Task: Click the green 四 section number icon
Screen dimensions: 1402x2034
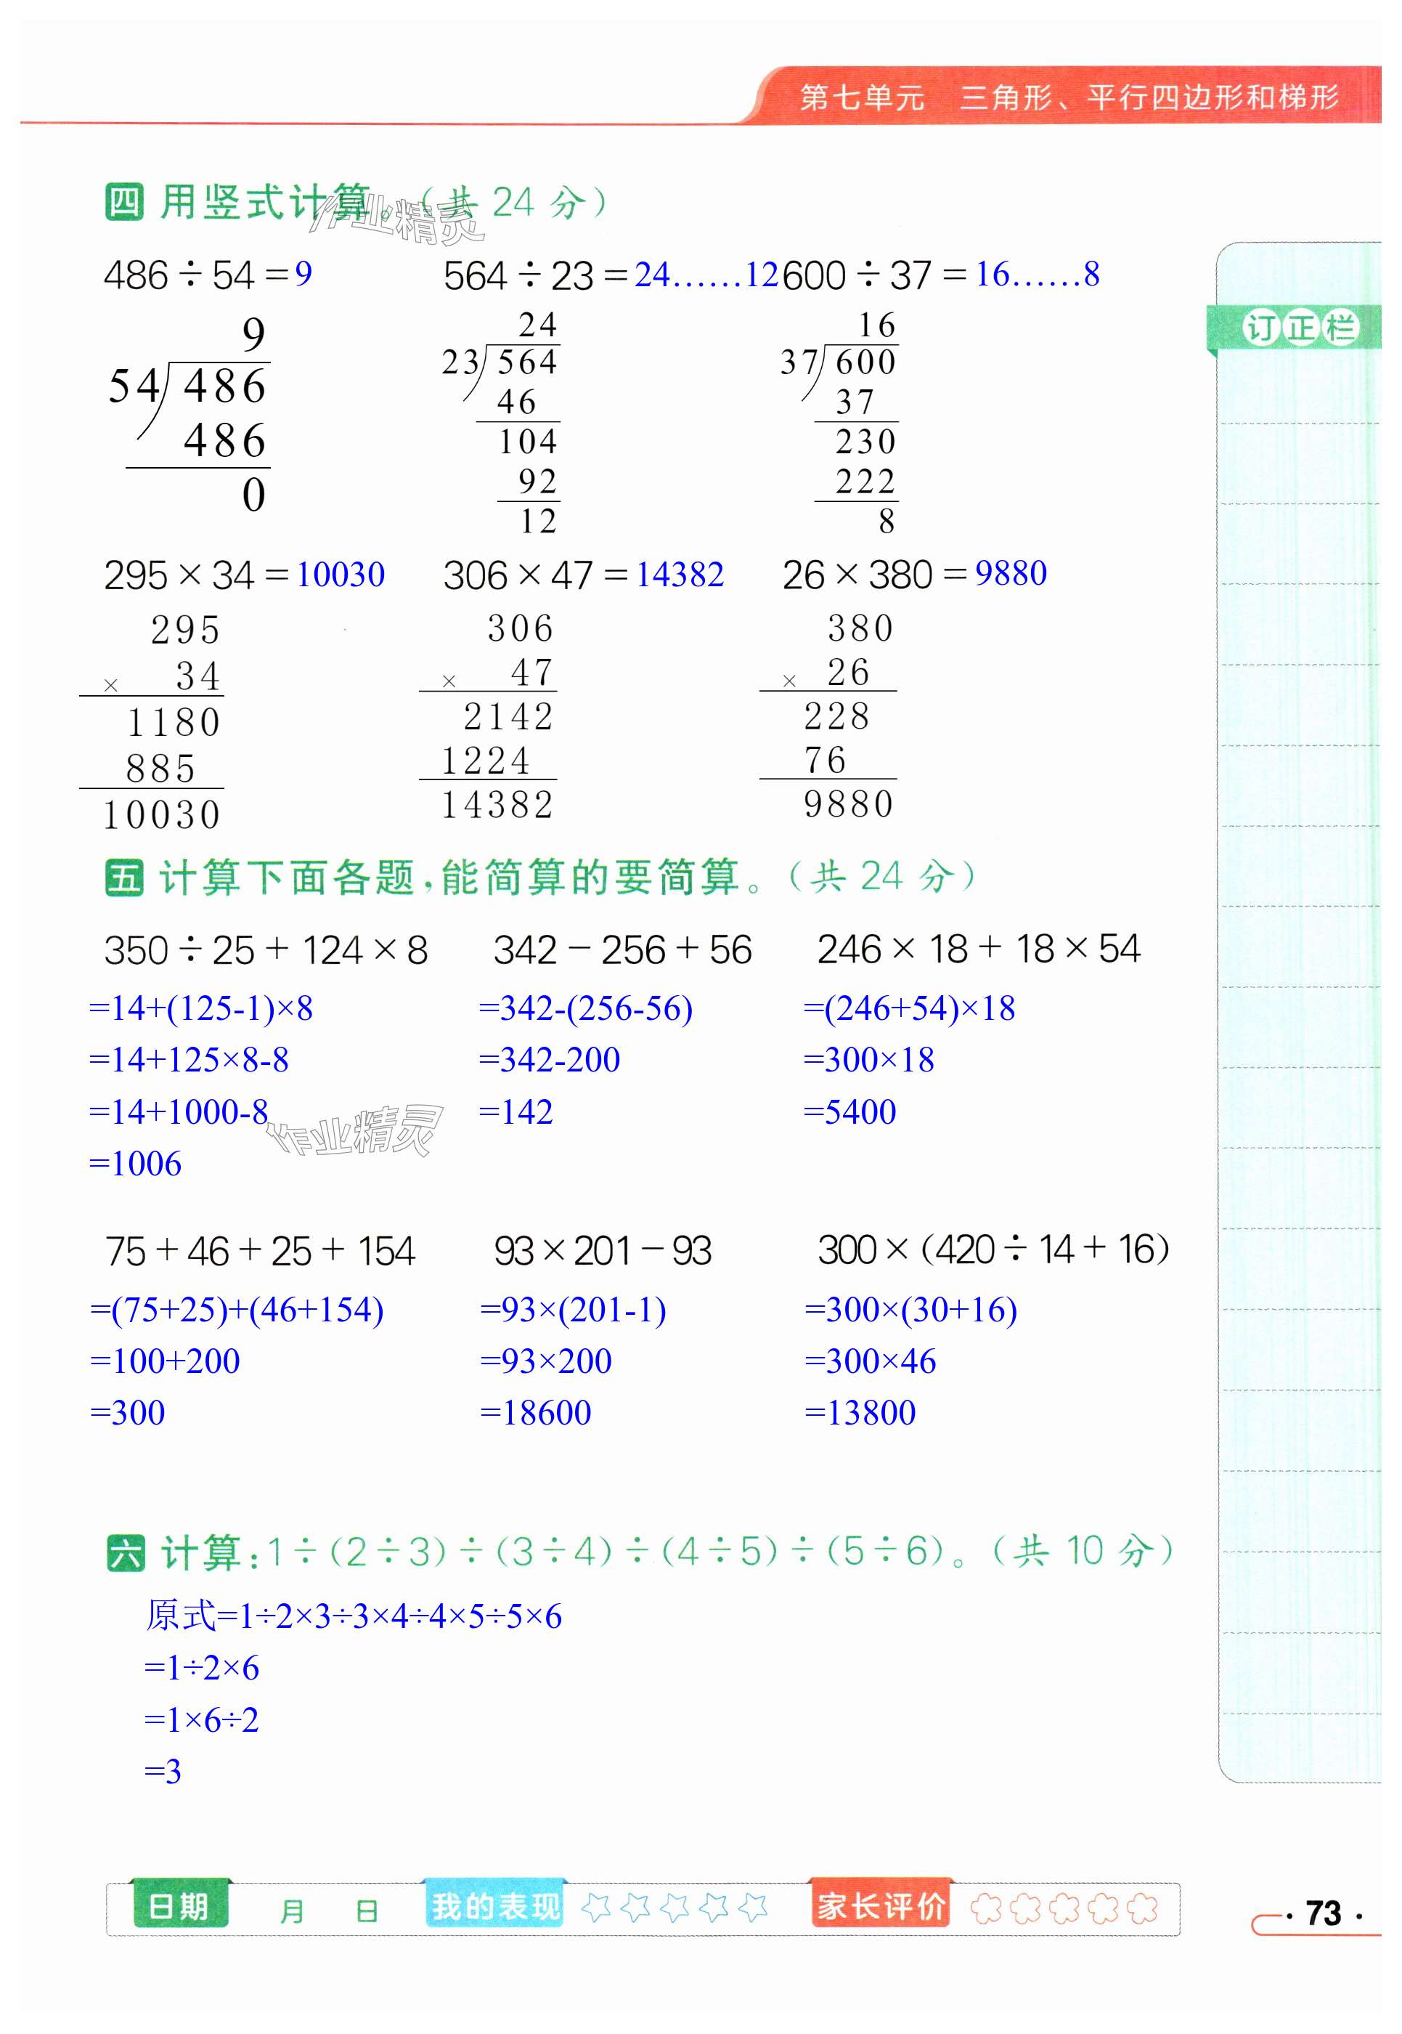Action: click(x=124, y=202)
